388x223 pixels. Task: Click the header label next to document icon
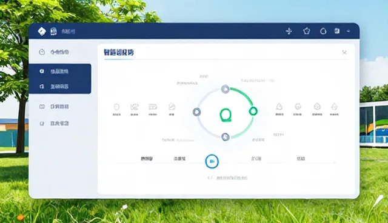point(68,32)
